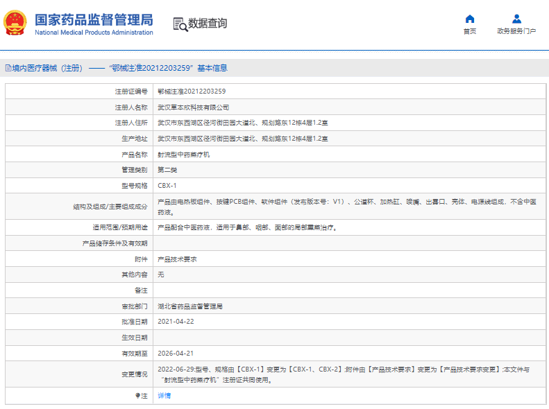Click the 型号规格 row label
This screenshot has width=549, height=409.
click(135, 186)
